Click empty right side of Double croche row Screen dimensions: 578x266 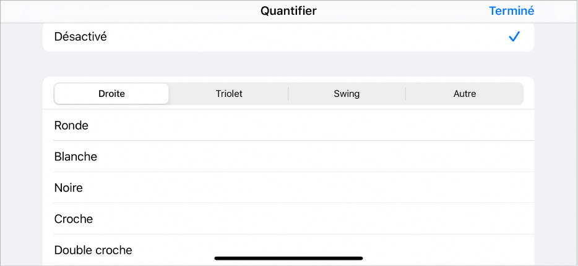tap(433, 247)
